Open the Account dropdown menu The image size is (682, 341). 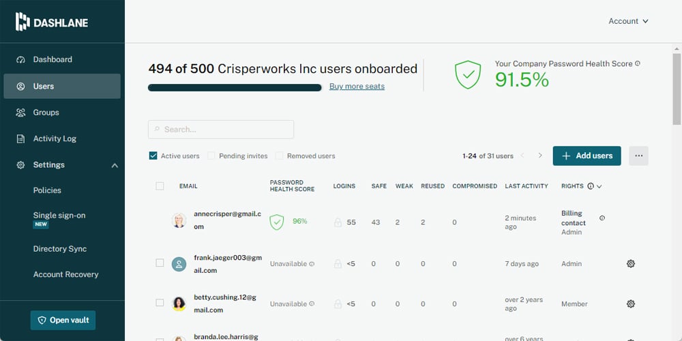coord(628,21)
